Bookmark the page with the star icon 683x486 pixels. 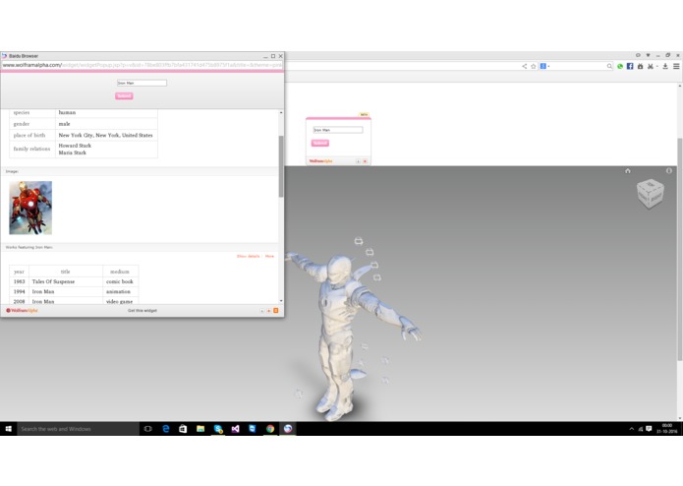click(x=534, y=66)
